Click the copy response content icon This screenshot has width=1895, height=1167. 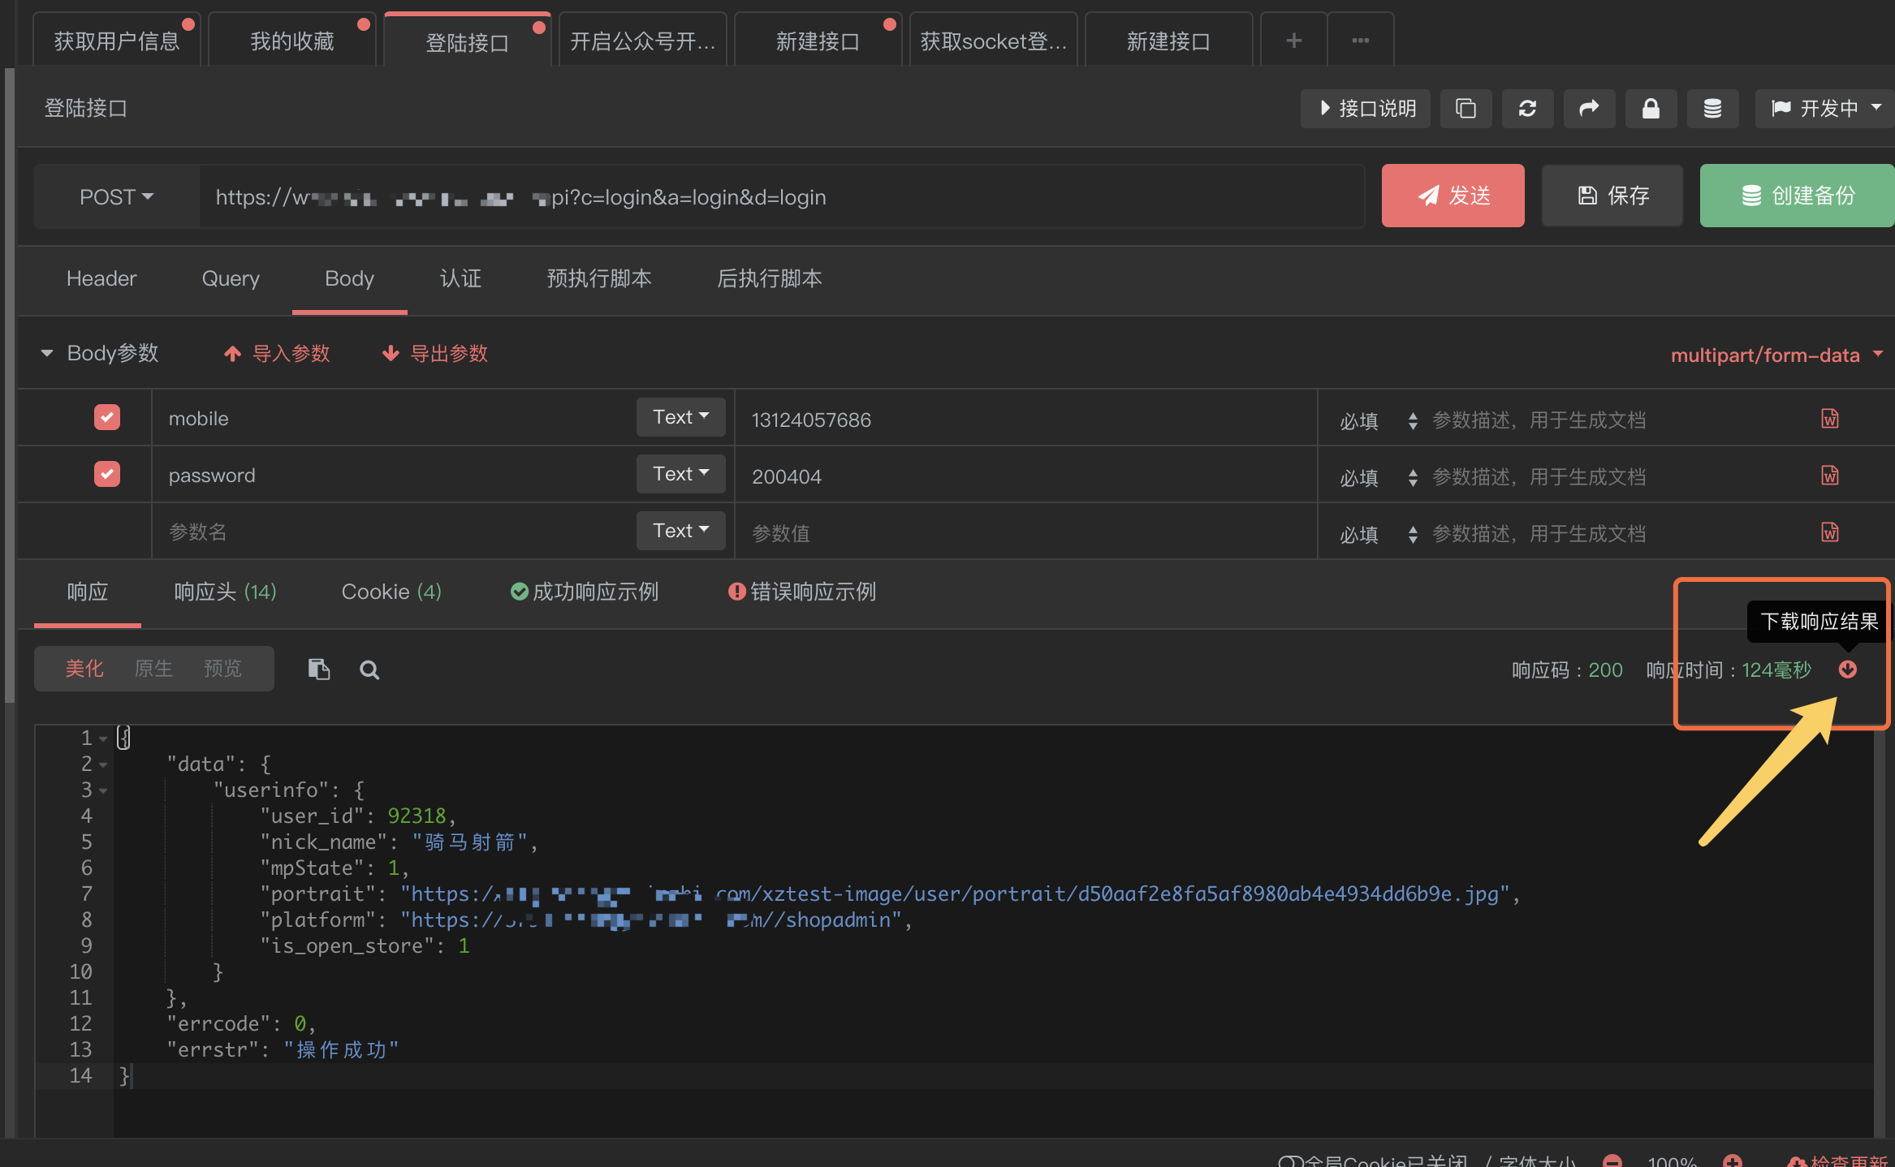(318, 670)
